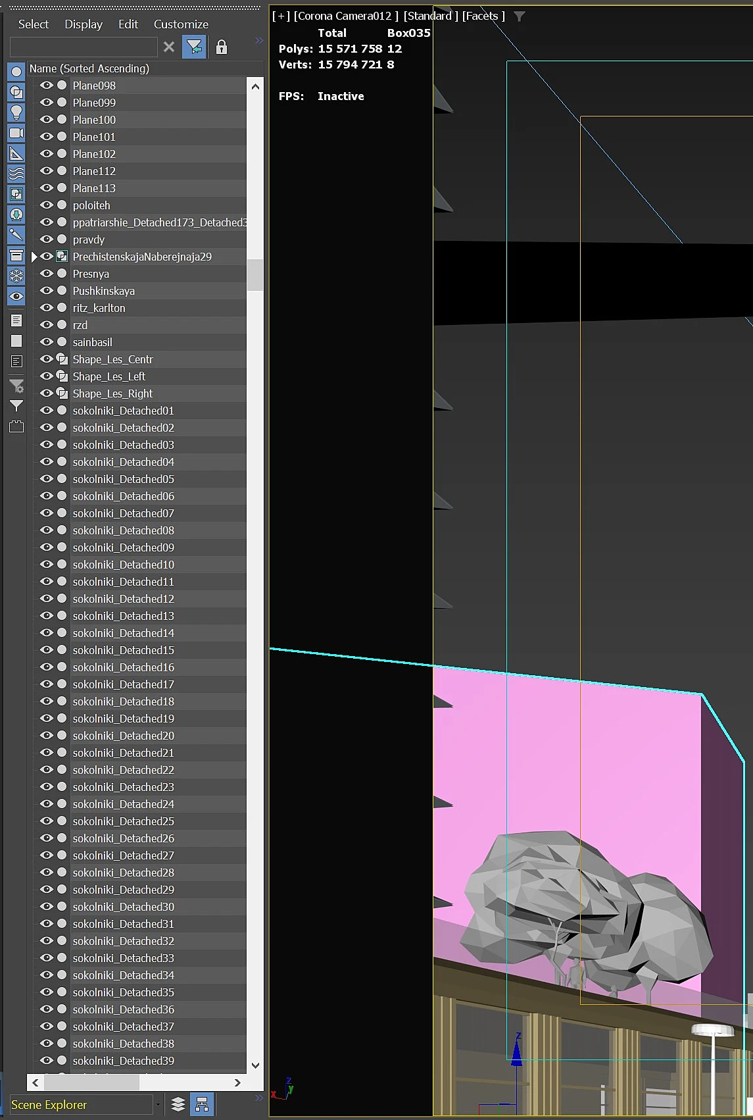Viewport: 753px width, 1120px height.
Task: Toggle Display Helpers filter icon
Action: 16,153
